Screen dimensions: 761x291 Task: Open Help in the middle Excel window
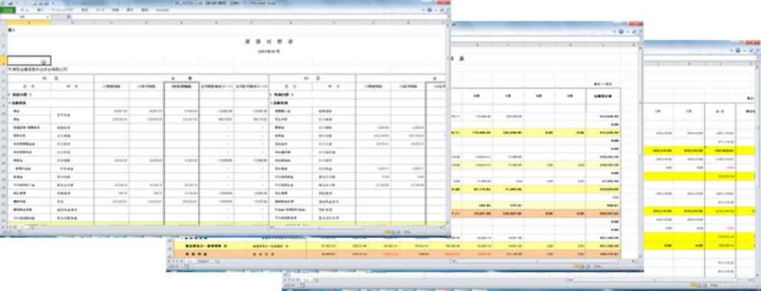[621, 31]
